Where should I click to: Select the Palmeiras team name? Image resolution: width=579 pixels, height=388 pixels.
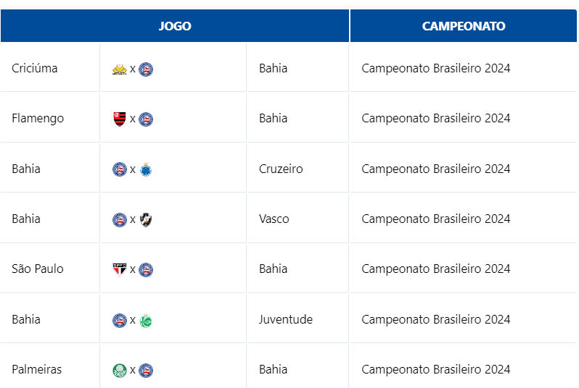click(x=37, y=369)
